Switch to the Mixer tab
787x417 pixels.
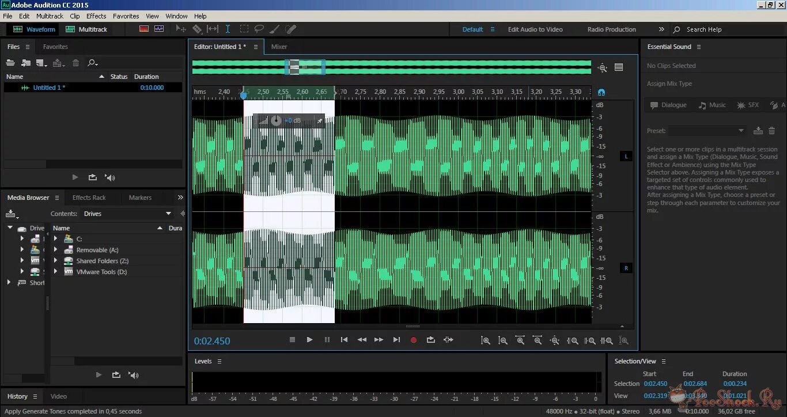(x=279, y=47)
